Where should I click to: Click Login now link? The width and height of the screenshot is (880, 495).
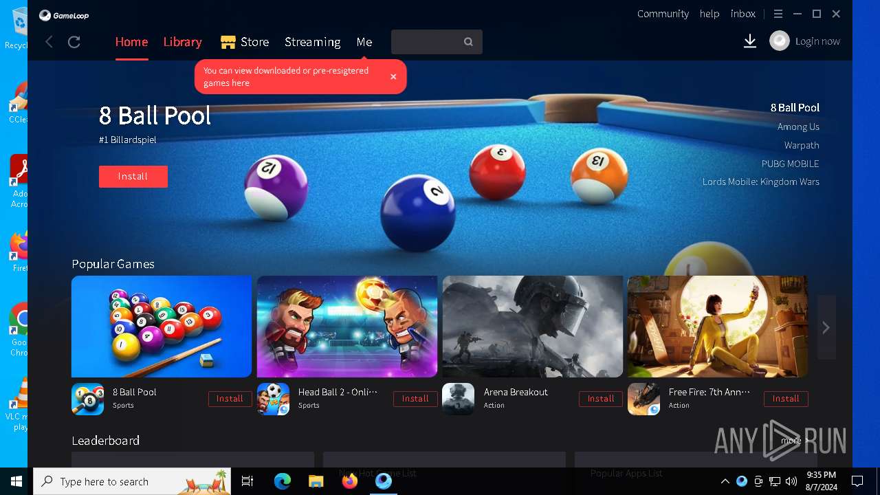point(817,41)
